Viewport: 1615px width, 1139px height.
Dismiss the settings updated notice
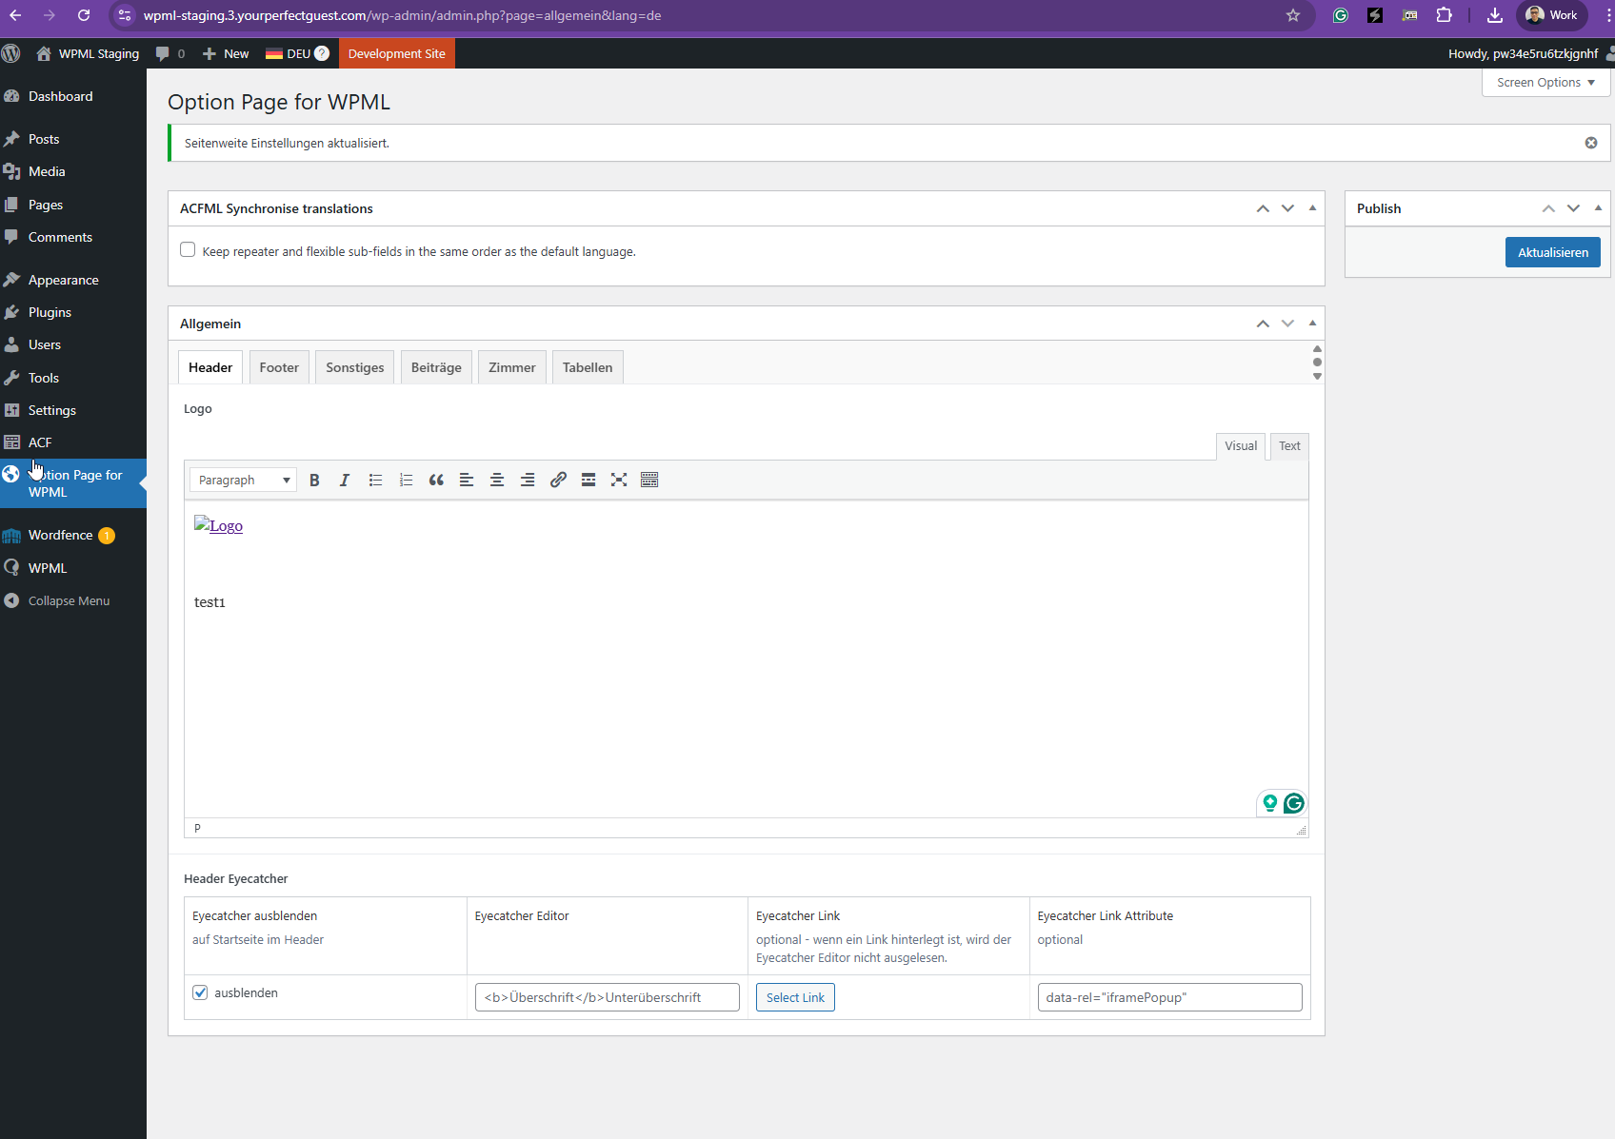point(1590,143)
